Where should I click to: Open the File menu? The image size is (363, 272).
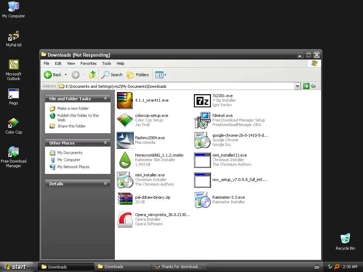click(46, 63)
